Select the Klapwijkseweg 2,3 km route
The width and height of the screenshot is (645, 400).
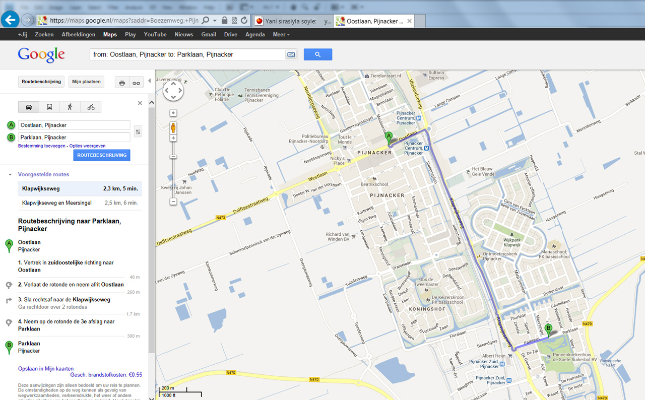pos(80,189)
